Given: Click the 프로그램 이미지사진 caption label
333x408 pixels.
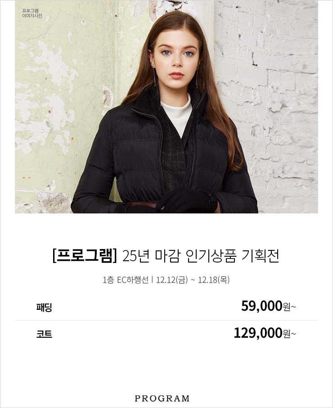Looking at the screenshot, I should (x=32, y=14).
